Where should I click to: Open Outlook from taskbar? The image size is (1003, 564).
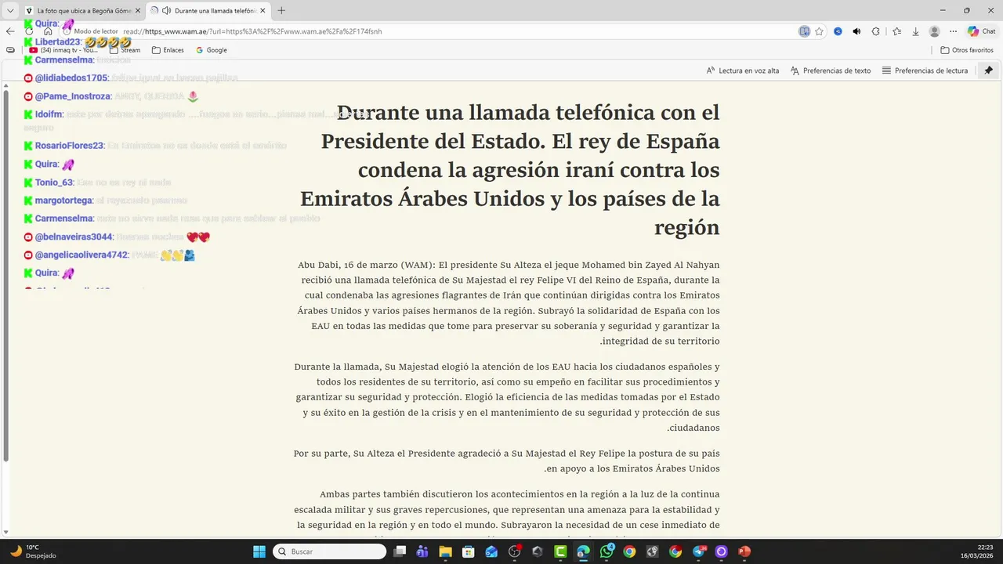(x=491, y=551)
